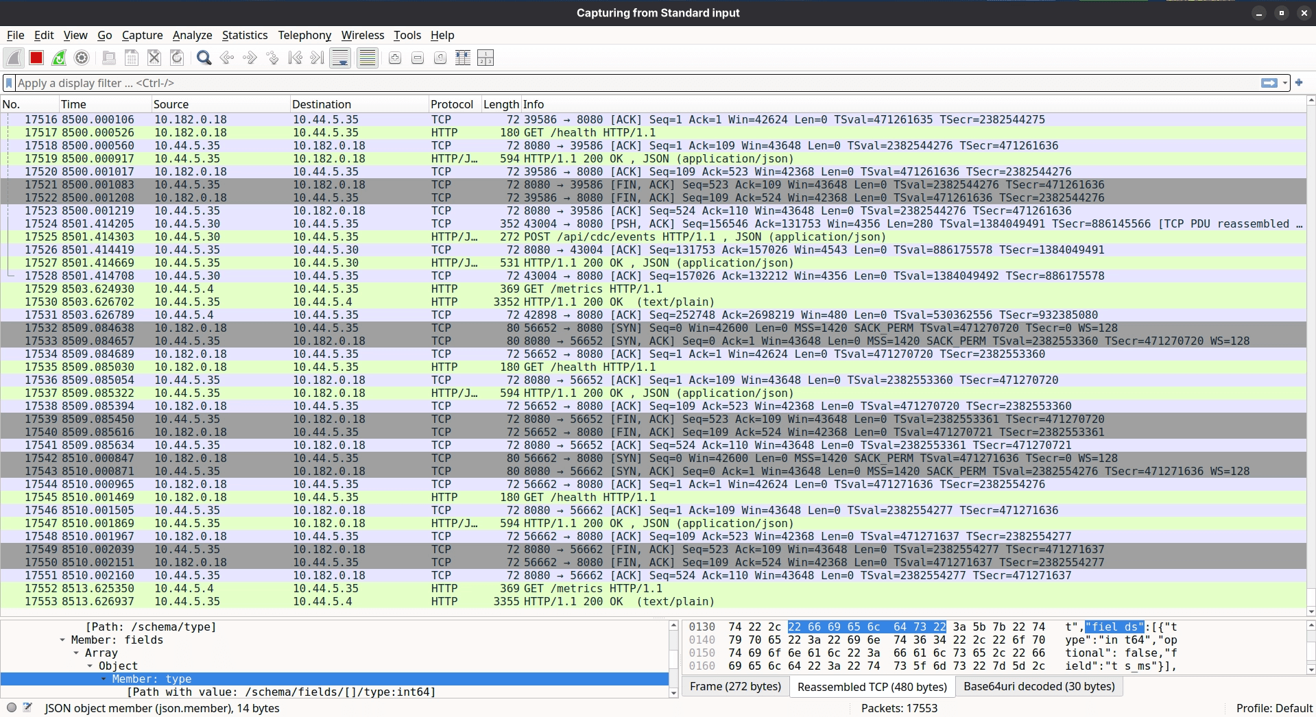
Task: Open the Telephony menu
Action: (x=304, y=35)
